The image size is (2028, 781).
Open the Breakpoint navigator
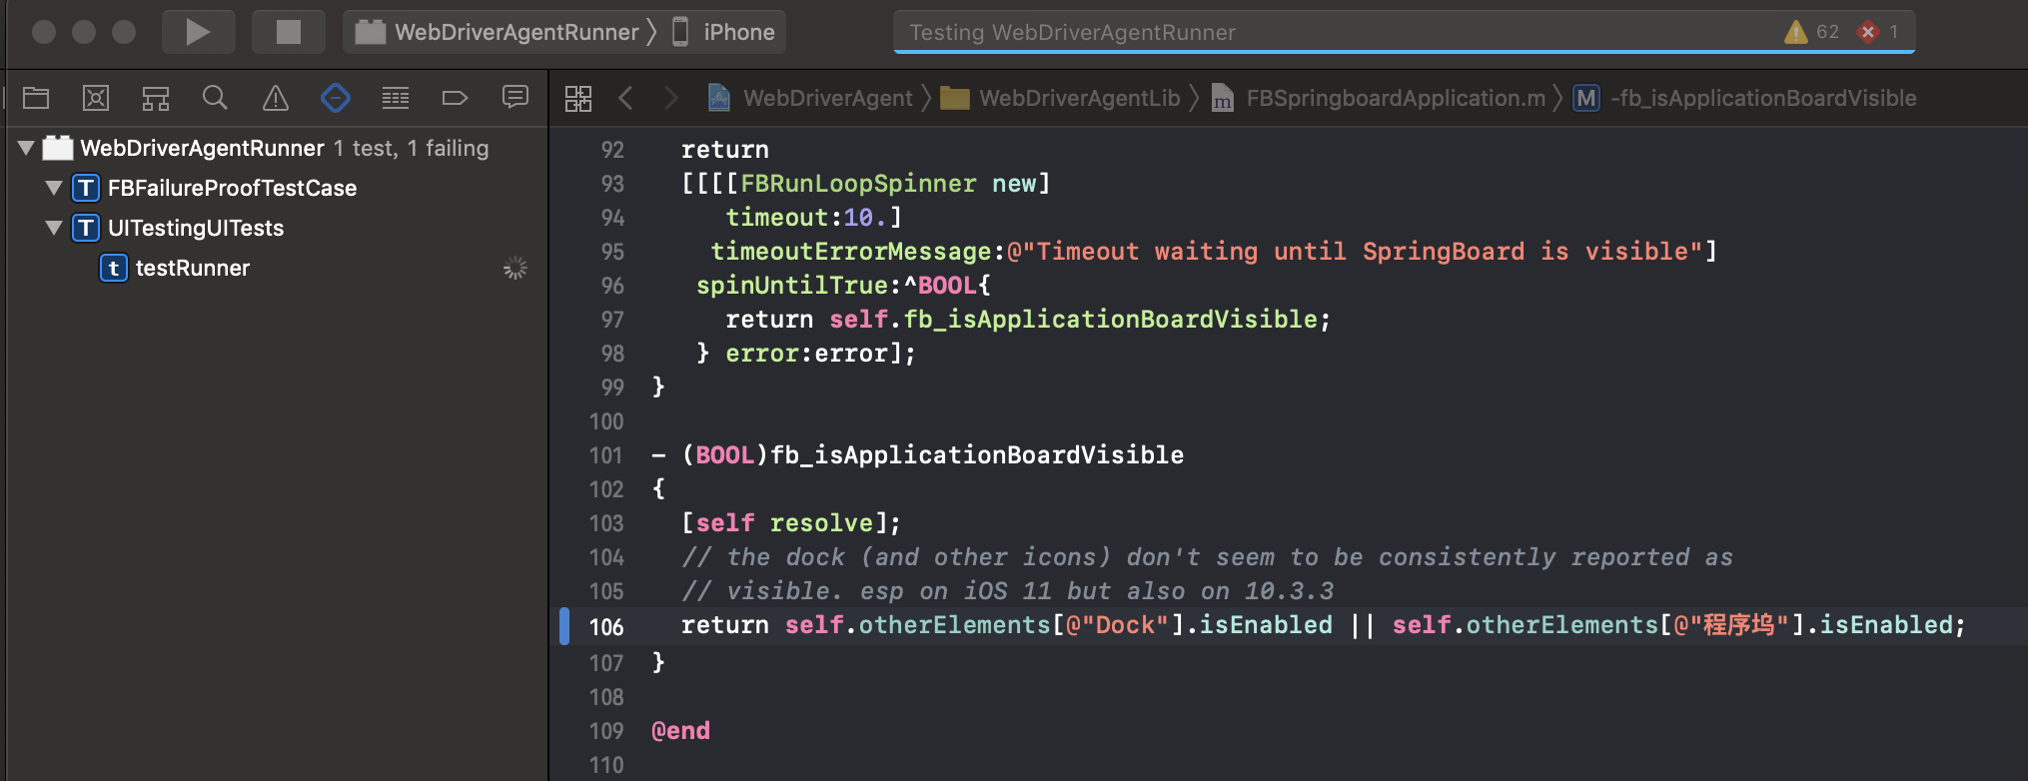[x=456, y=98]
